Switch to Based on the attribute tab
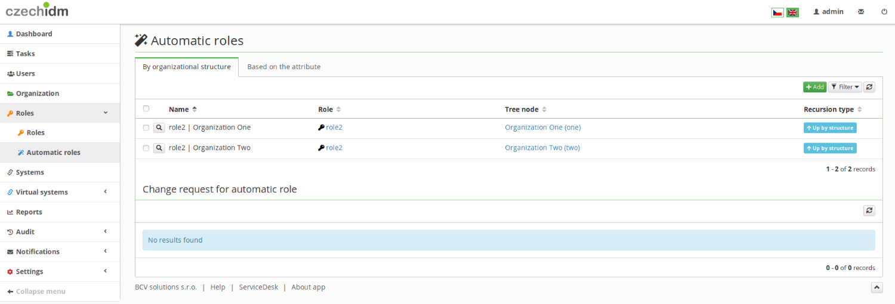Image resolution: width=895 pixels, height=304 pixels. [x=284, y=67]
